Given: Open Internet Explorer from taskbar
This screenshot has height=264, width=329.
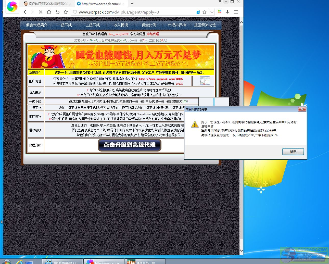Looking at the screenshot, I should (19, 262).
